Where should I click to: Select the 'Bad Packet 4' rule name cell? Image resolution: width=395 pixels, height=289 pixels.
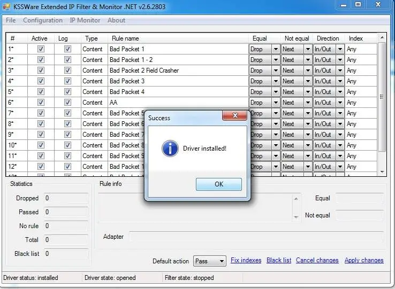click(x=178, y=92)
